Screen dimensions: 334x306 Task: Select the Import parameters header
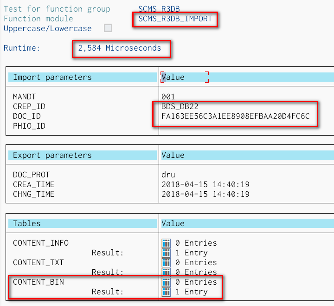point(83,77)
